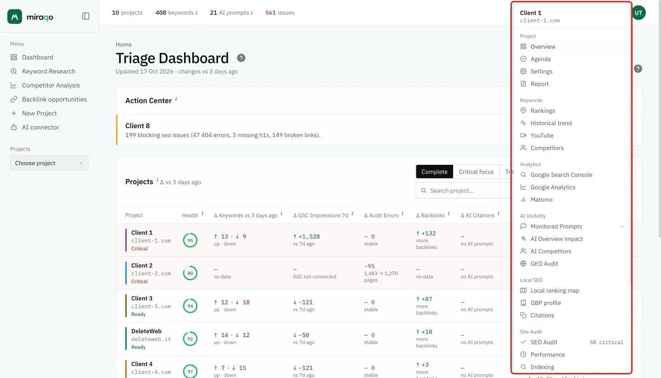Click the miraqo logo icon

(x=15, y=17)
